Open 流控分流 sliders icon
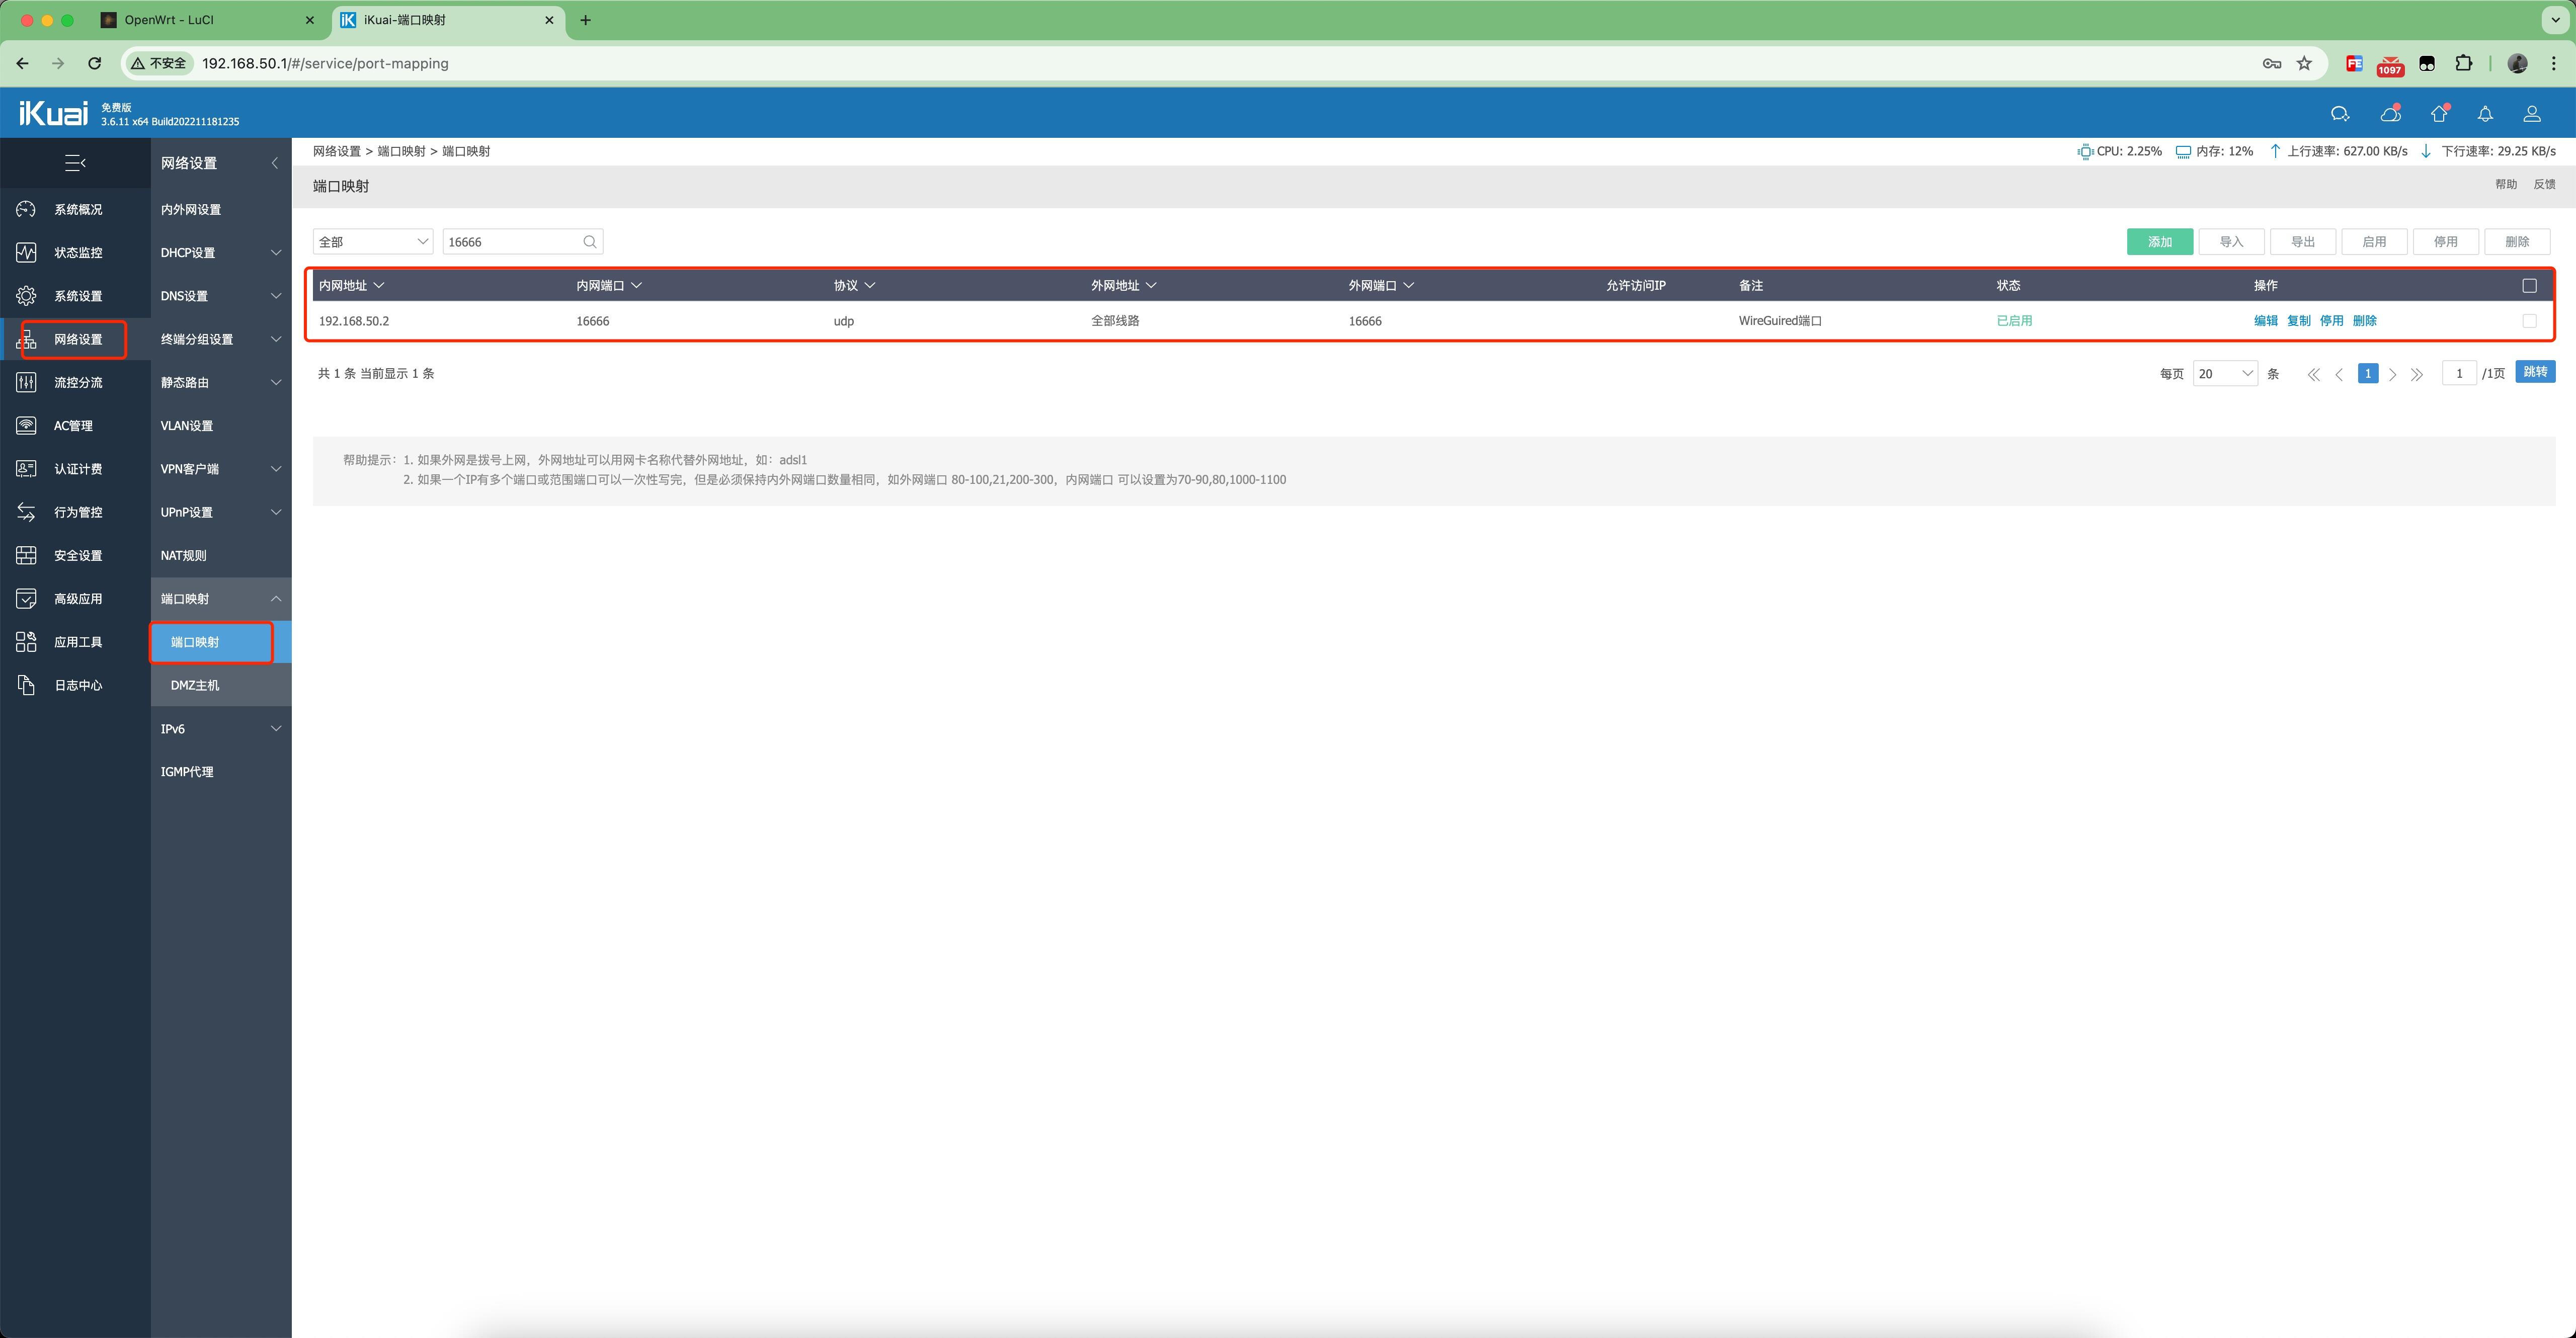2576x1338 pixels. click(x=26, y=382)
